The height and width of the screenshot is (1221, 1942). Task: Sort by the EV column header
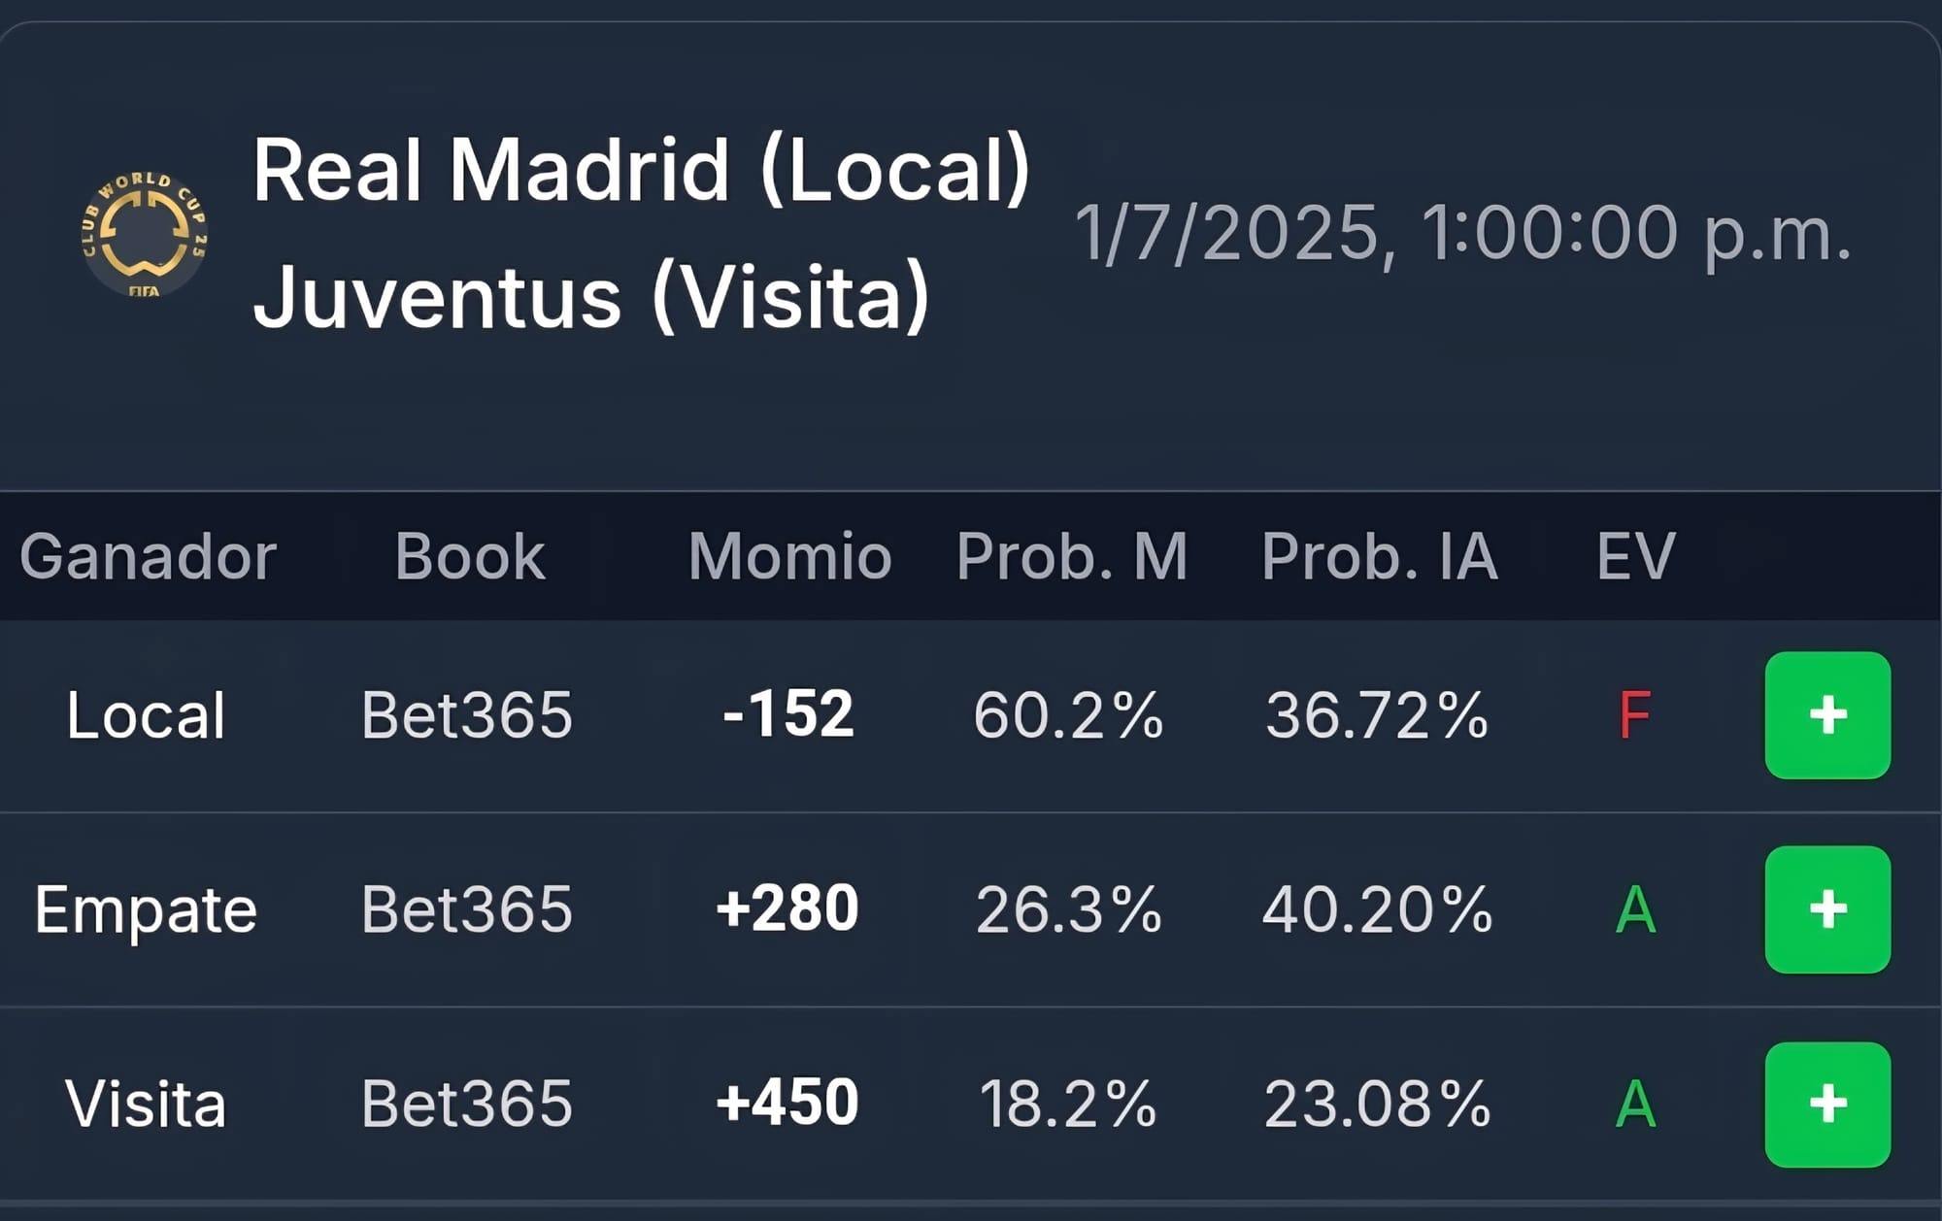coord(1636,556)
